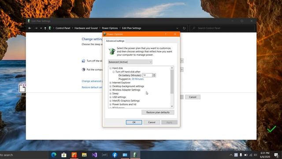Select the Advanced settings tab
The image size is (282, 159).
click(x=115, y=41)
